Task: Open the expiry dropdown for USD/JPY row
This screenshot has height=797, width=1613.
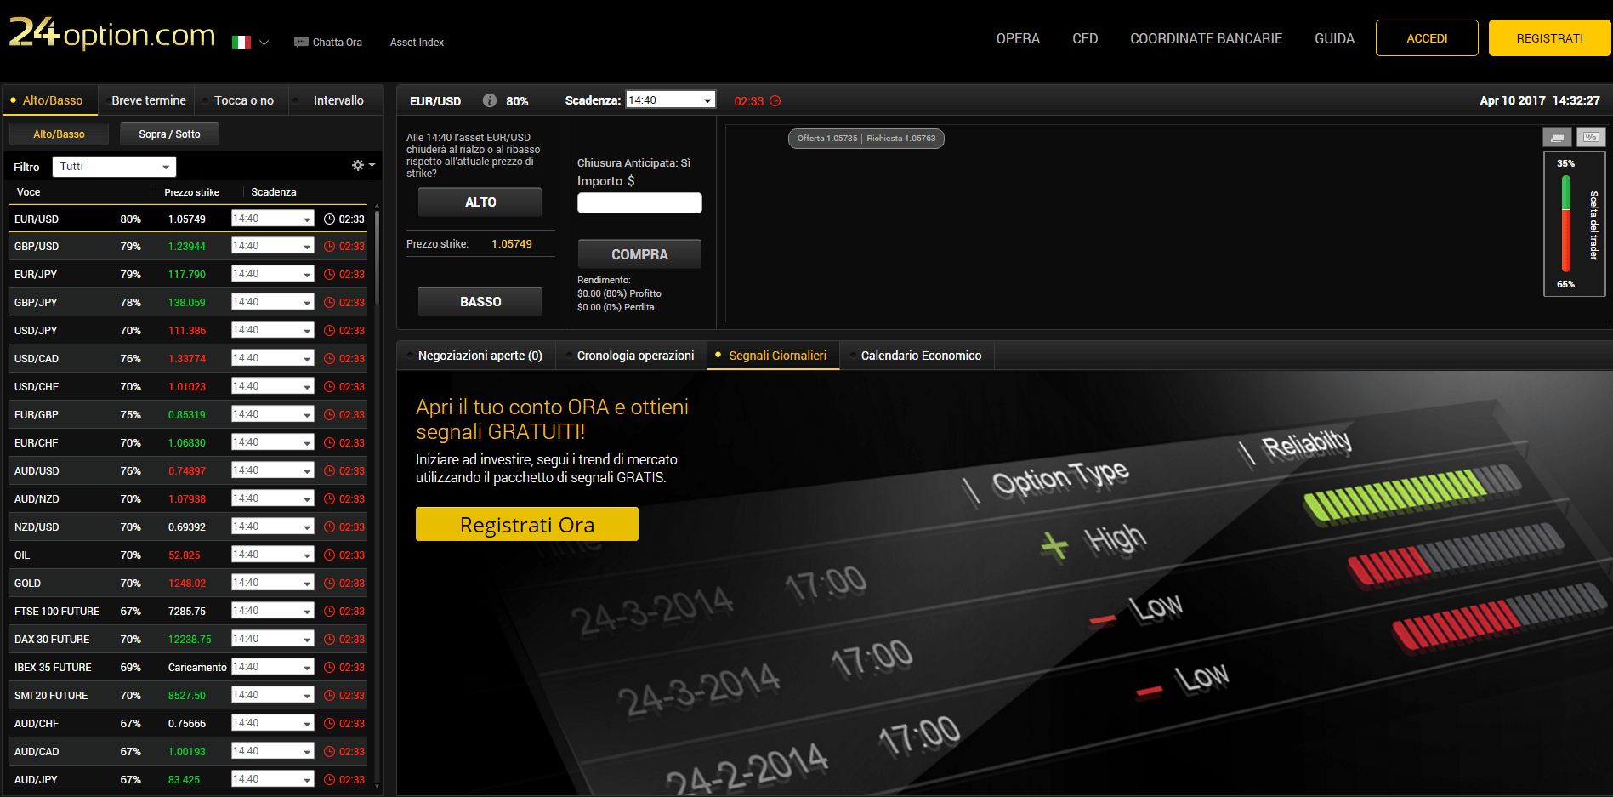Action: point(273,330)
